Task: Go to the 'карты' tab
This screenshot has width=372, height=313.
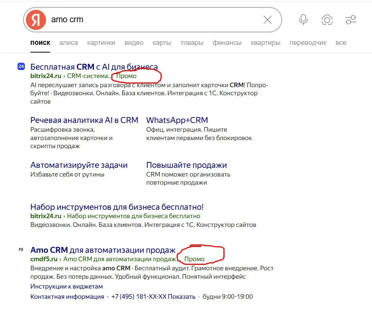Action: (x=162, y=43)
